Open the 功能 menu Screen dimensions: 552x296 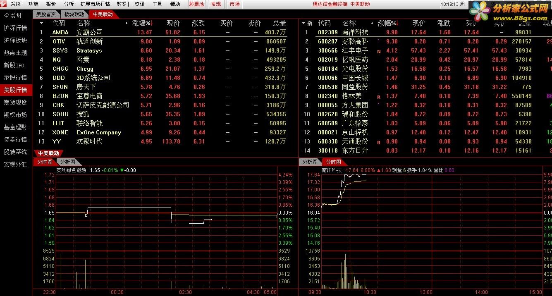tap(33, 4)
